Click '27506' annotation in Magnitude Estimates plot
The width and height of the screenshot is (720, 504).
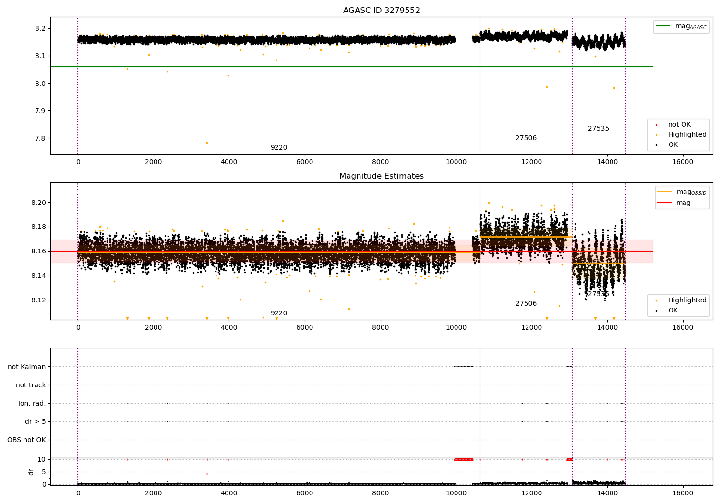pyautogui.click(x=526, y=303)
